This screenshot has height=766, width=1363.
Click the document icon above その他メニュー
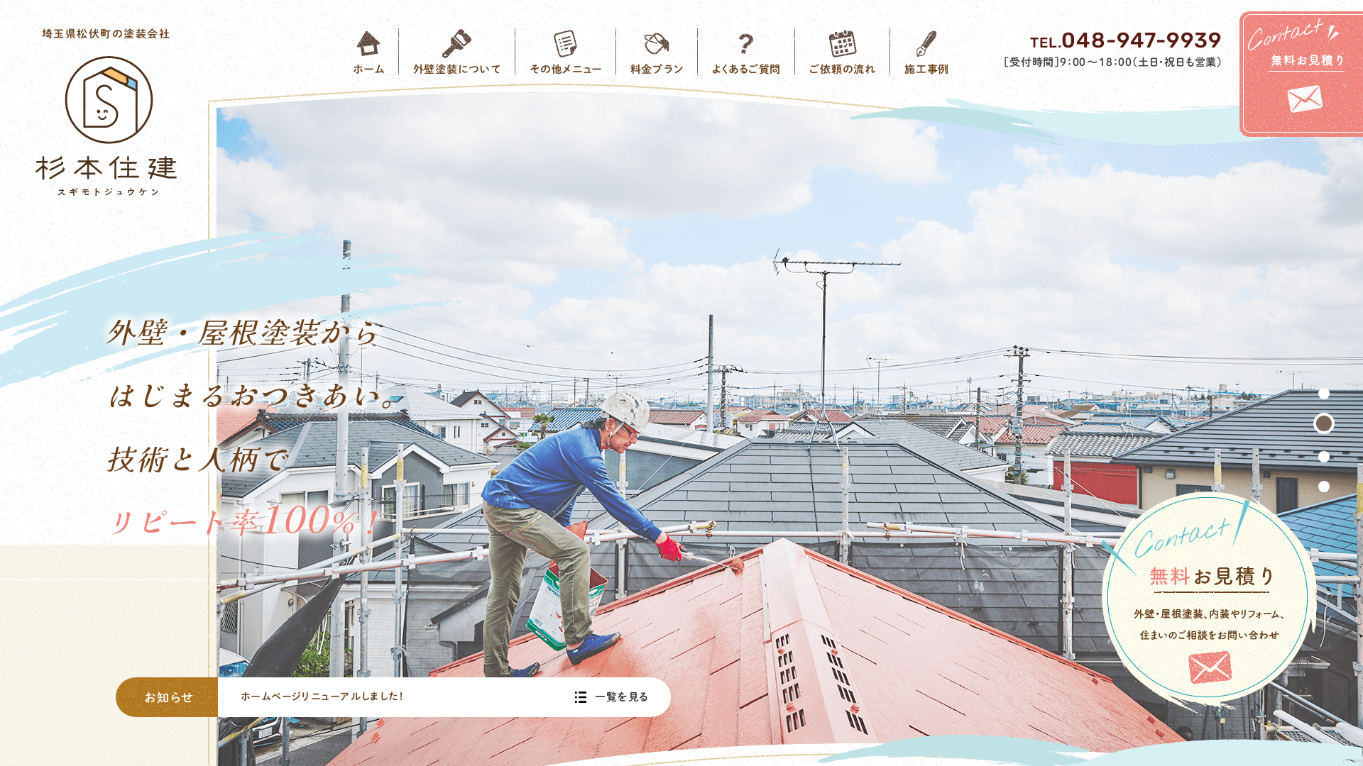(x=564, y=43)
